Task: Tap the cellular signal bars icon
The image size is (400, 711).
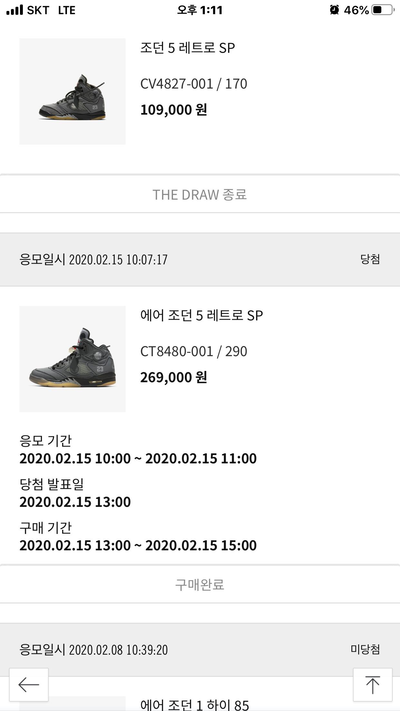Action: pyautogui.click(x=15, y=10)
